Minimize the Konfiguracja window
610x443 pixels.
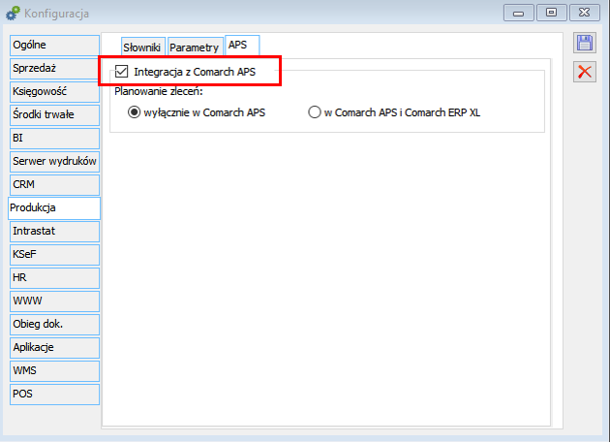pos(519,13)
